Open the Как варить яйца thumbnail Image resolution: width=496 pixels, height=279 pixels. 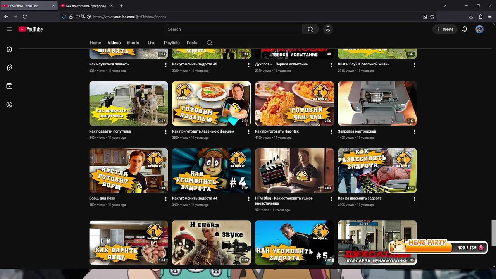(129, 243)
